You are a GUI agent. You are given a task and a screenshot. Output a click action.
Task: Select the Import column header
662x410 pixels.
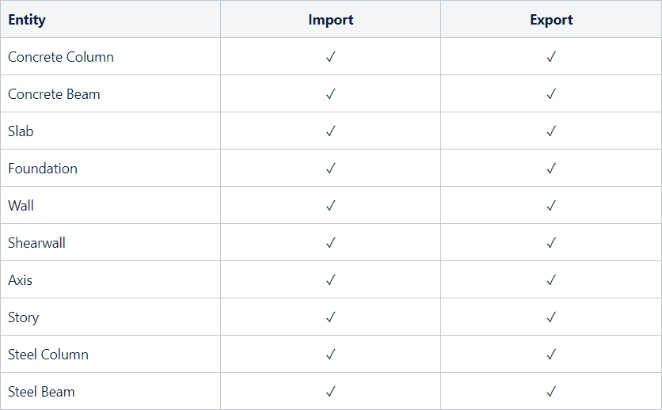pyautogui.click(x=331, y=20)
